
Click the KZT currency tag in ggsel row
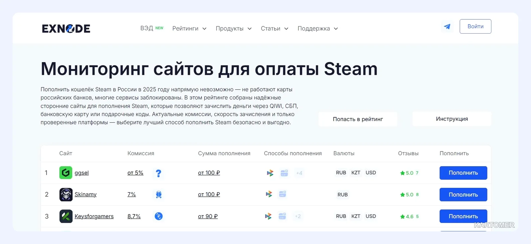pyautogui.click(x=356, y=173)
